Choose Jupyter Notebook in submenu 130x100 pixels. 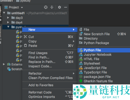coord(104,55)
